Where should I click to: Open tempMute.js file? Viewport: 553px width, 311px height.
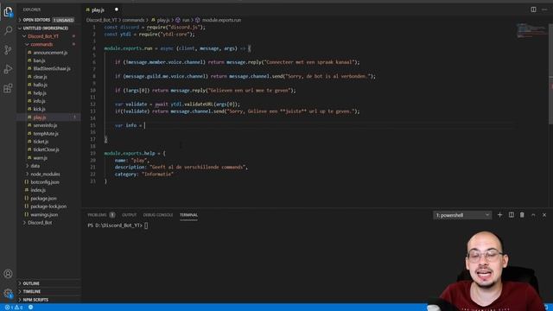(x=46, y=134)
